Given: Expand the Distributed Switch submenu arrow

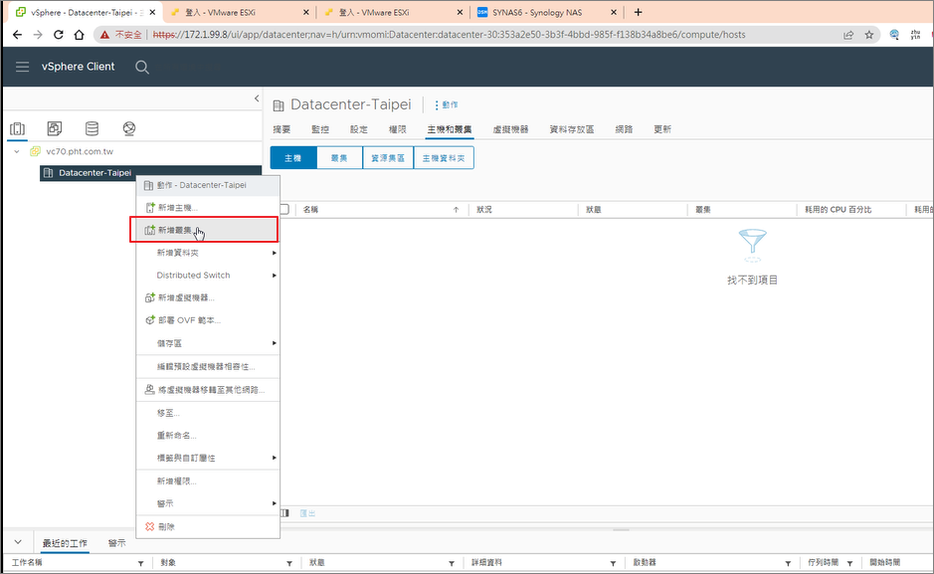Looking at the screenshot, I should click(274, 276).
